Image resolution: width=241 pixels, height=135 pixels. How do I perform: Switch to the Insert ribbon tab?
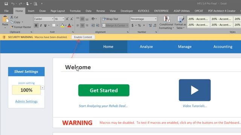pos(31,11)
